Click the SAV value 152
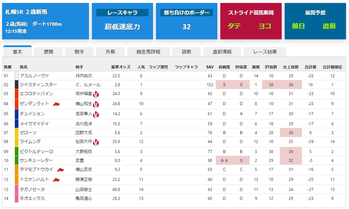 coord(210,84)
